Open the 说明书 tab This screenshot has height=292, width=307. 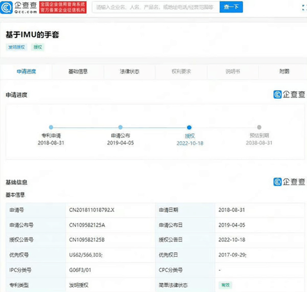(233, 72)
